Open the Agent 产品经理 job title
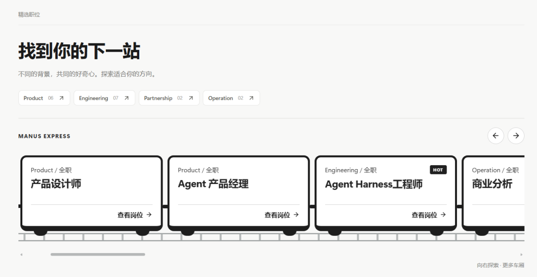 point(213,184)
